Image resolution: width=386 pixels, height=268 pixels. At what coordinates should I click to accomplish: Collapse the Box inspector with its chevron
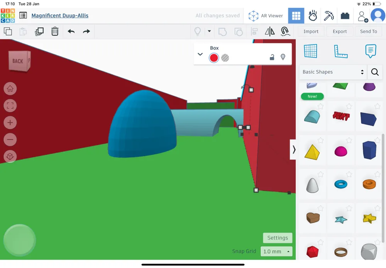point(200,54)
